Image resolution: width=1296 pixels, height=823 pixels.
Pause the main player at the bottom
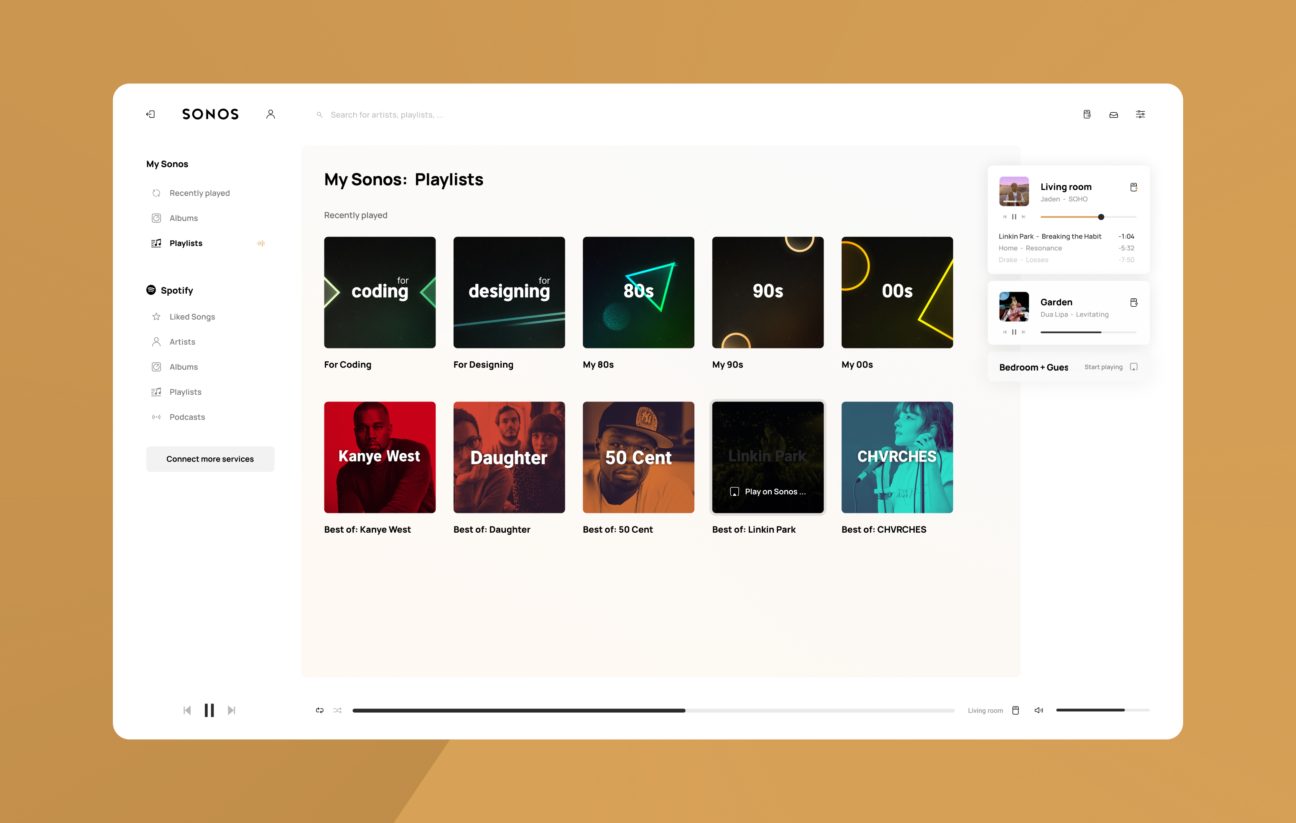[x=209, y=710]
